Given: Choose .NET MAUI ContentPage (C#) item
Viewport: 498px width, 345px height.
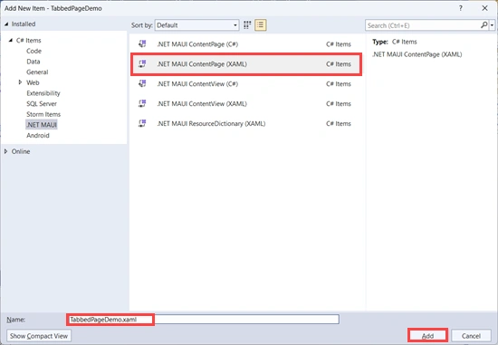Looking at the screenshot, I should [246, 43].
